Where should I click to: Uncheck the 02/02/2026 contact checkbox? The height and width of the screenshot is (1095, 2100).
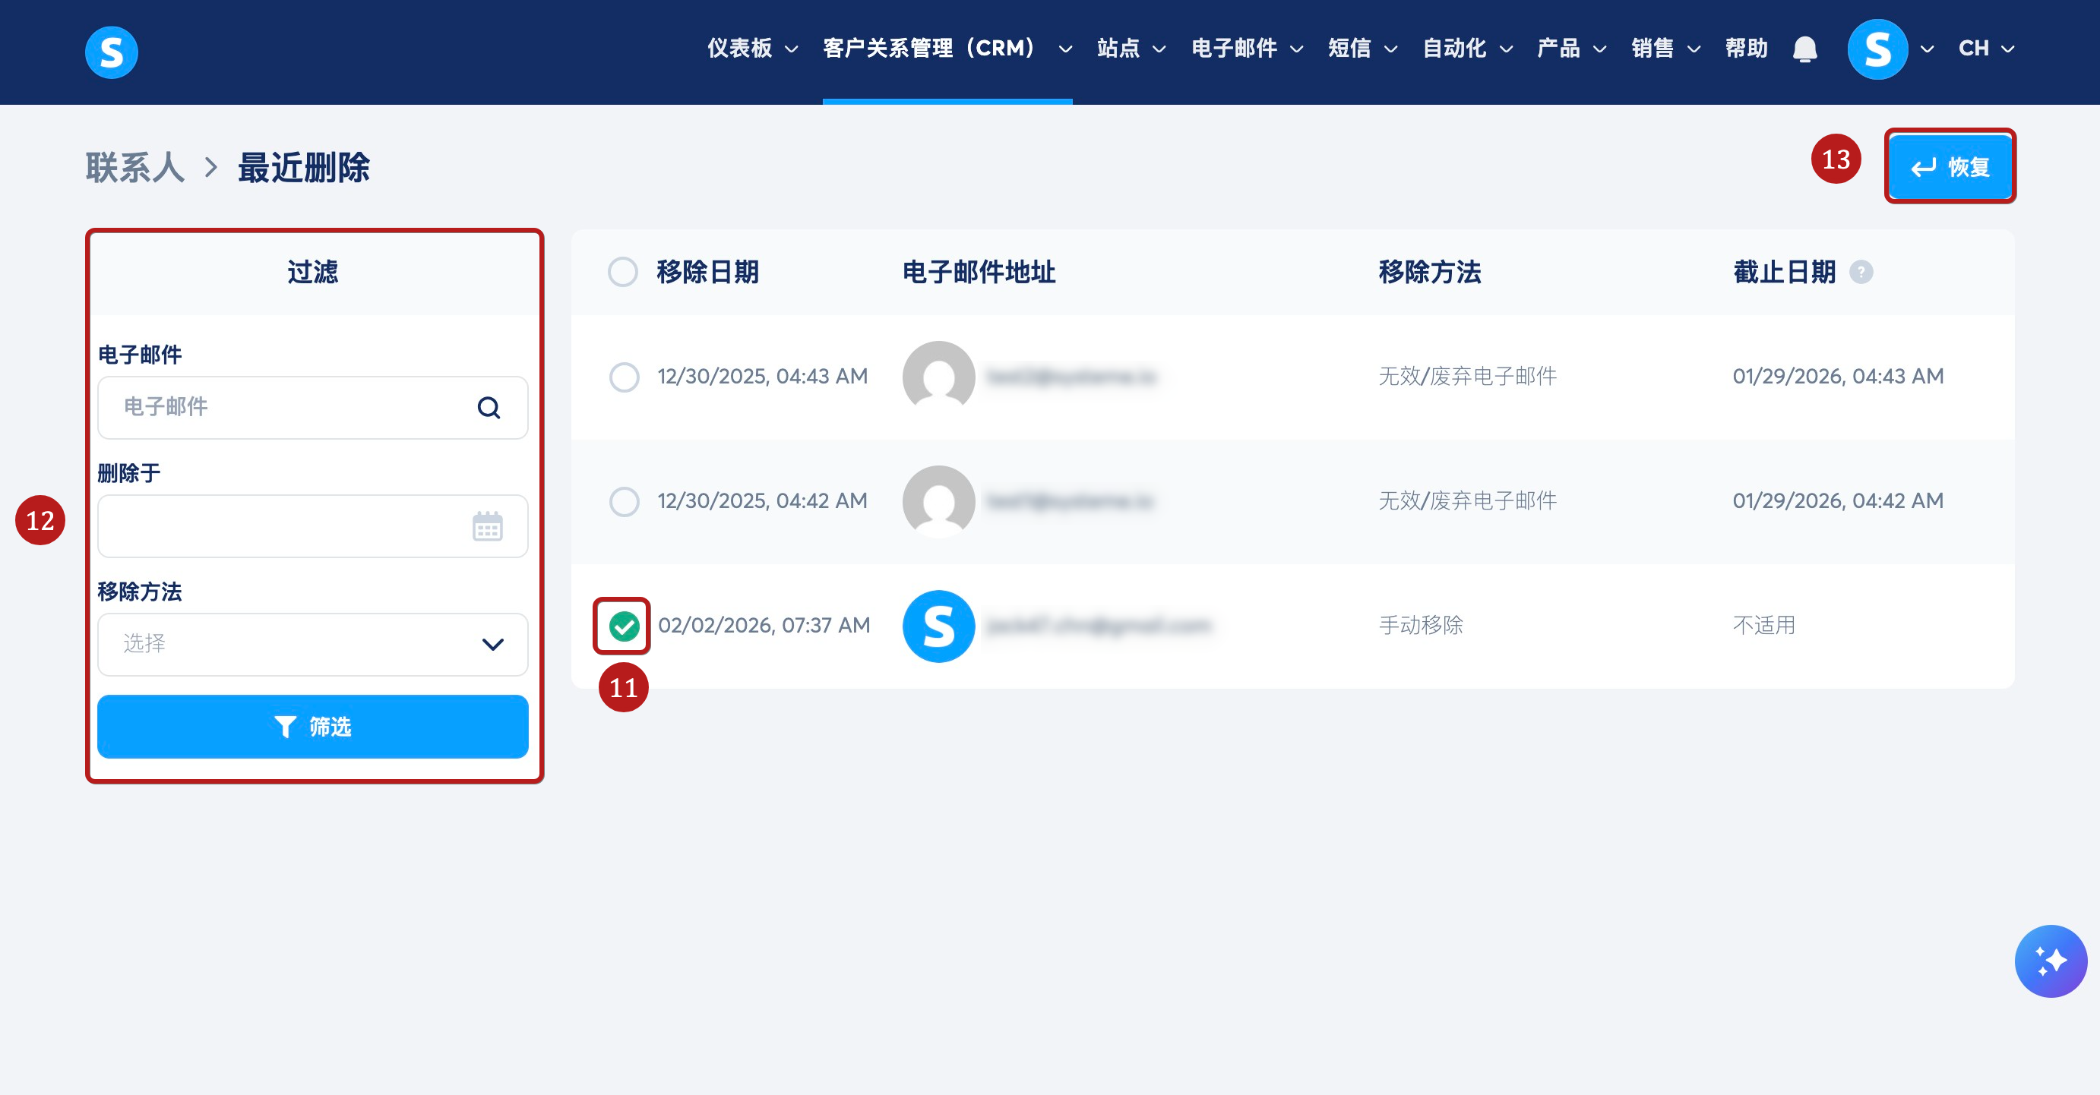[625, 626]
